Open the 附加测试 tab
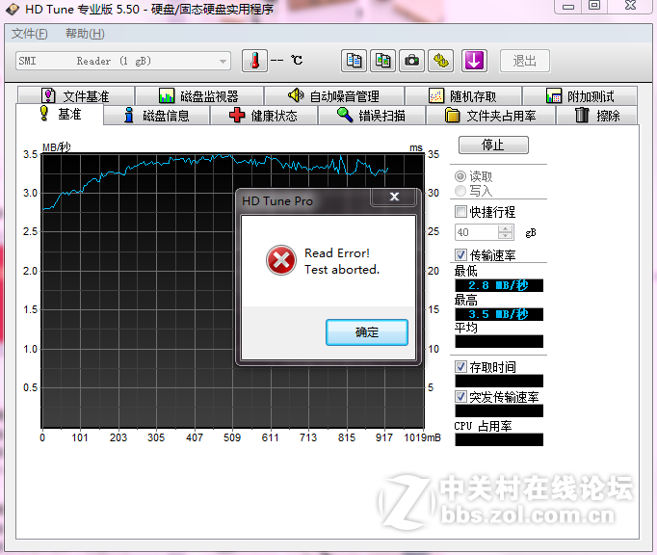657x555 pixels. [580, 96]
